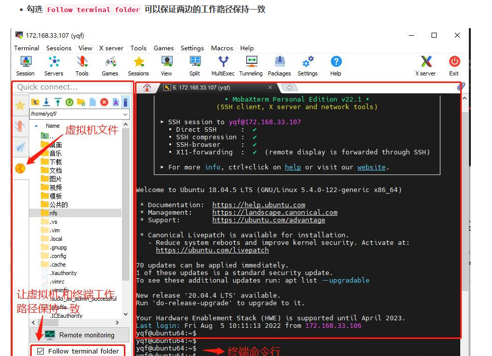Image resolution: width=492 pixels, height=356 pixels.
Task: Click terminal scrollbar up arrow
Action: coord(465,98)
